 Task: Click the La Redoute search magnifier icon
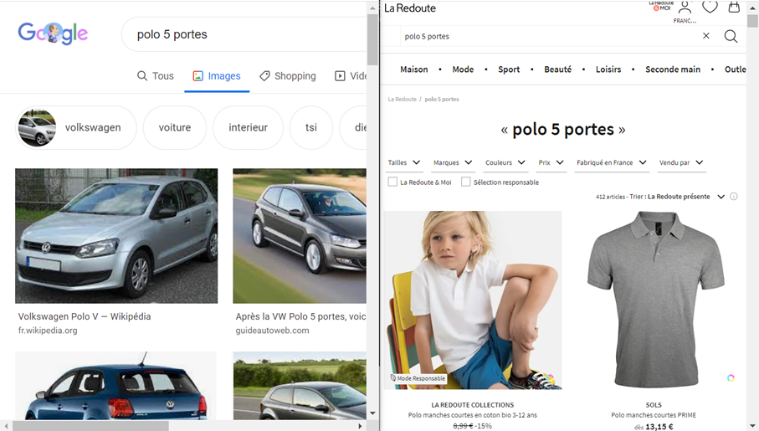click(731, 36)
